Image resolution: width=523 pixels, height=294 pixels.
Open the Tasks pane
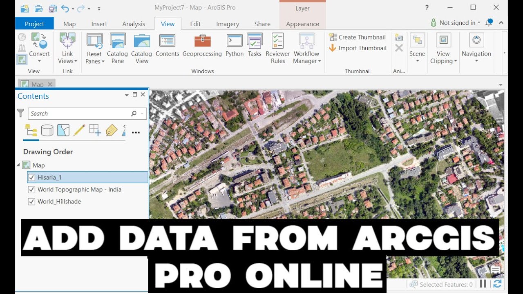point(255,45)
